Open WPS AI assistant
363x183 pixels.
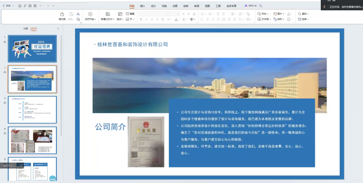pyautogui.click(x=250, y=6)
